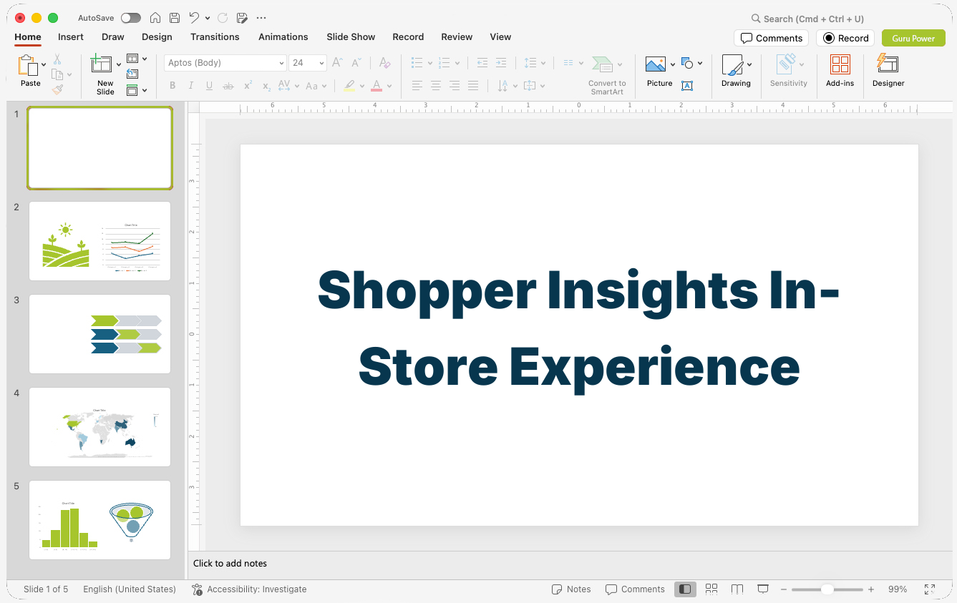Click the zoom slider handle

[x=827, y=589]
